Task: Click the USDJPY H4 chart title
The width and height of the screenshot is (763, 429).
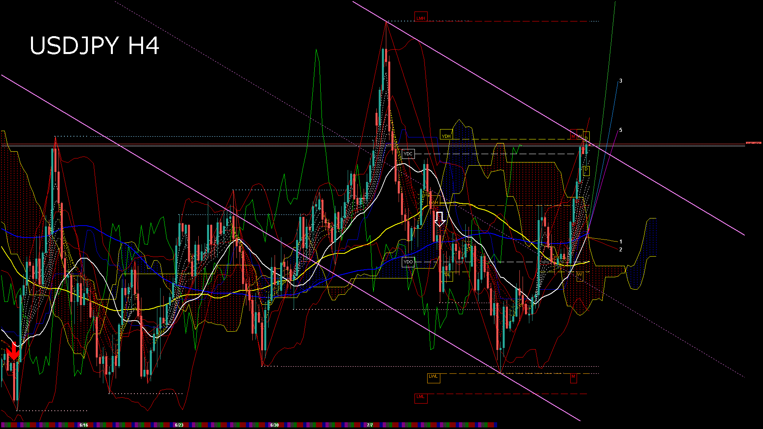Action: coord(95,46)
